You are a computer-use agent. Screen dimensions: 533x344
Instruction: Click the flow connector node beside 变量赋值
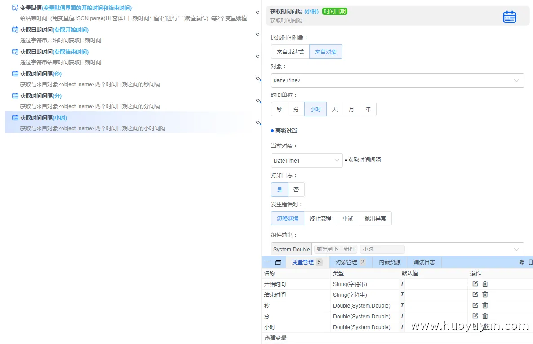pyautogui.click(x=258, y=13)
